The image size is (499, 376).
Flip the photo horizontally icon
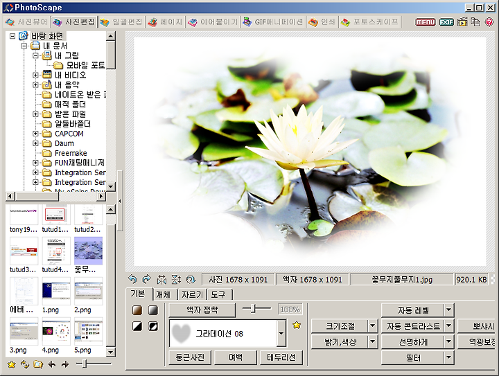tap(161, 279)
